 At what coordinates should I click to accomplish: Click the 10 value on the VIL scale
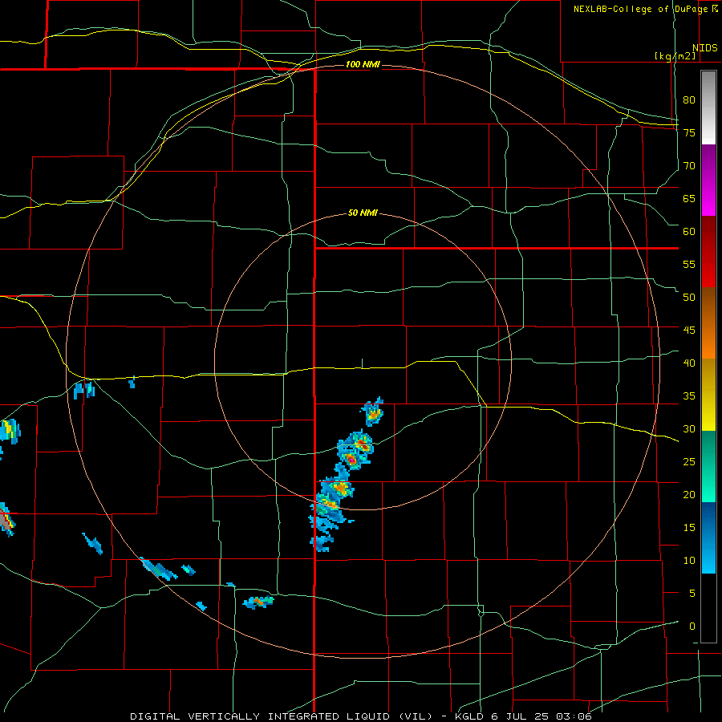689,561
